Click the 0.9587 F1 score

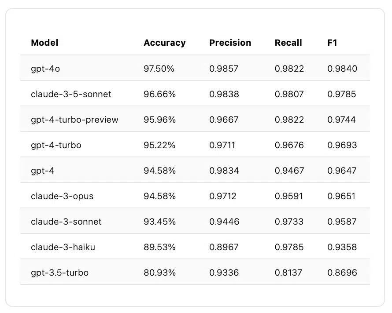pyautogui.click(x=342, y=222)
